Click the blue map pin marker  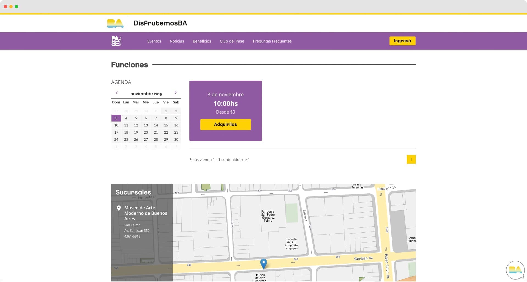(263, 264)
